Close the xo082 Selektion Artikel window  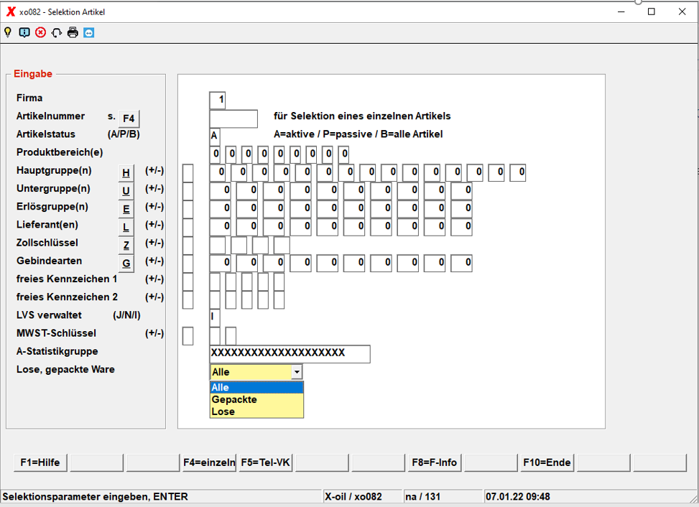click(682, 11)
